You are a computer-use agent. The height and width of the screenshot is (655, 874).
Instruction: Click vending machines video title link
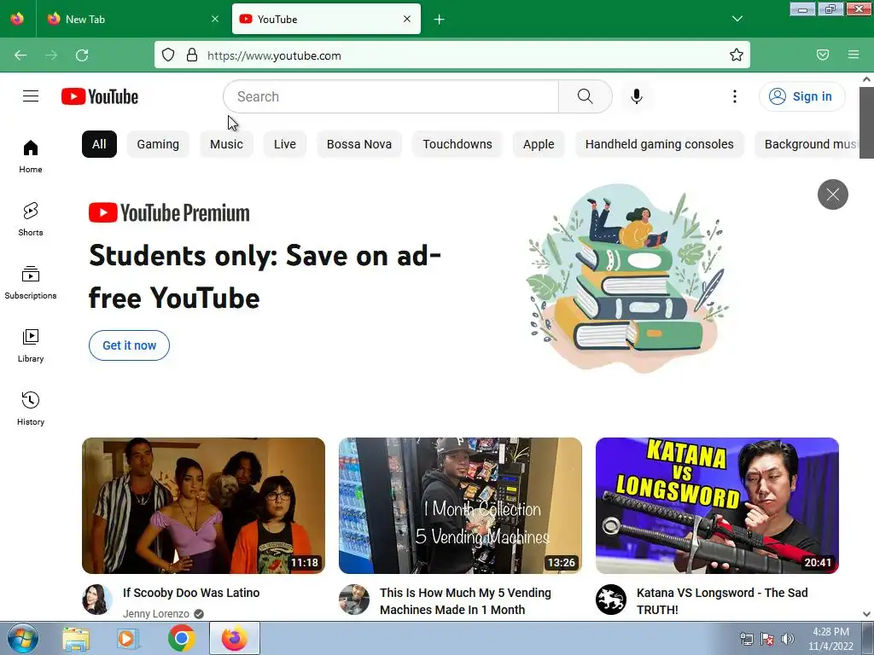[465, 601]
